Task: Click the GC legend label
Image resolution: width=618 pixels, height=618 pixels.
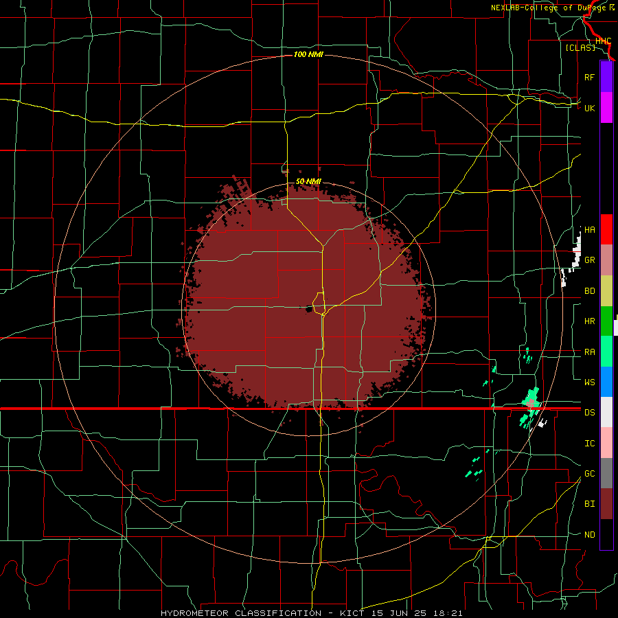Action: (589, 474)
